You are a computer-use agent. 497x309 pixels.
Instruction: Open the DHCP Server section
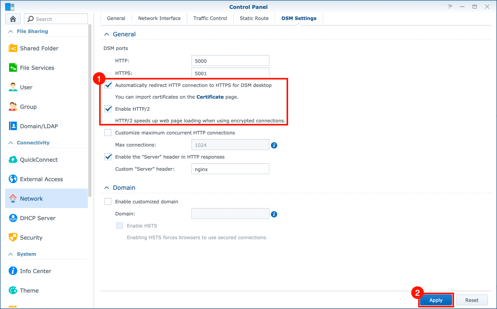pos(37,218)
